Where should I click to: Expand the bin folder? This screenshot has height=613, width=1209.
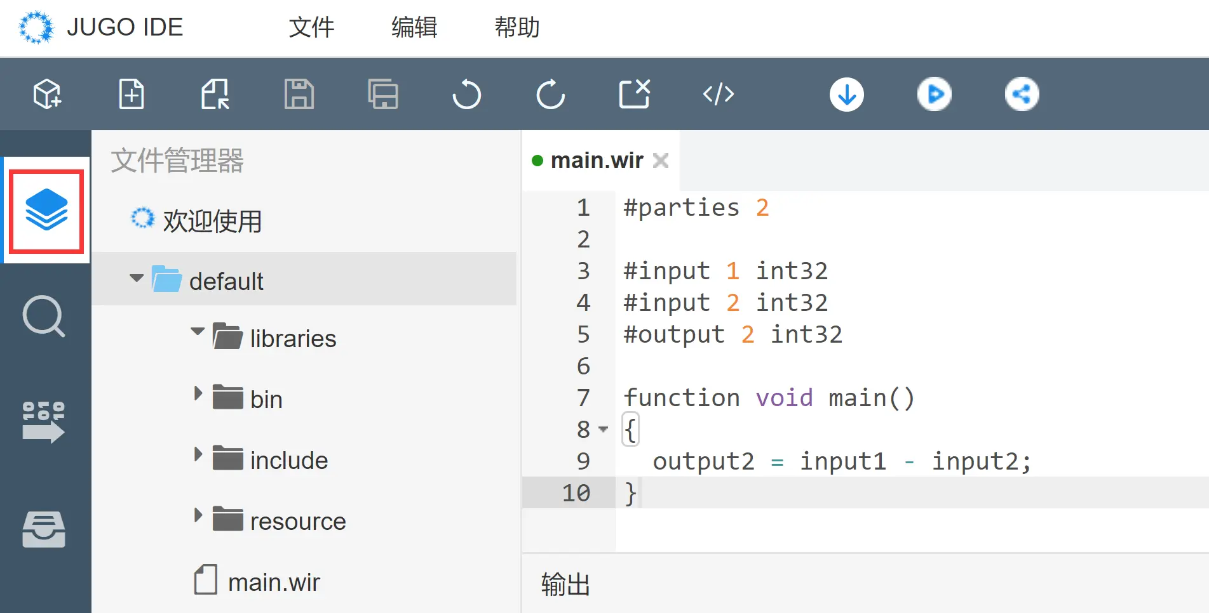tap(198, 393)
